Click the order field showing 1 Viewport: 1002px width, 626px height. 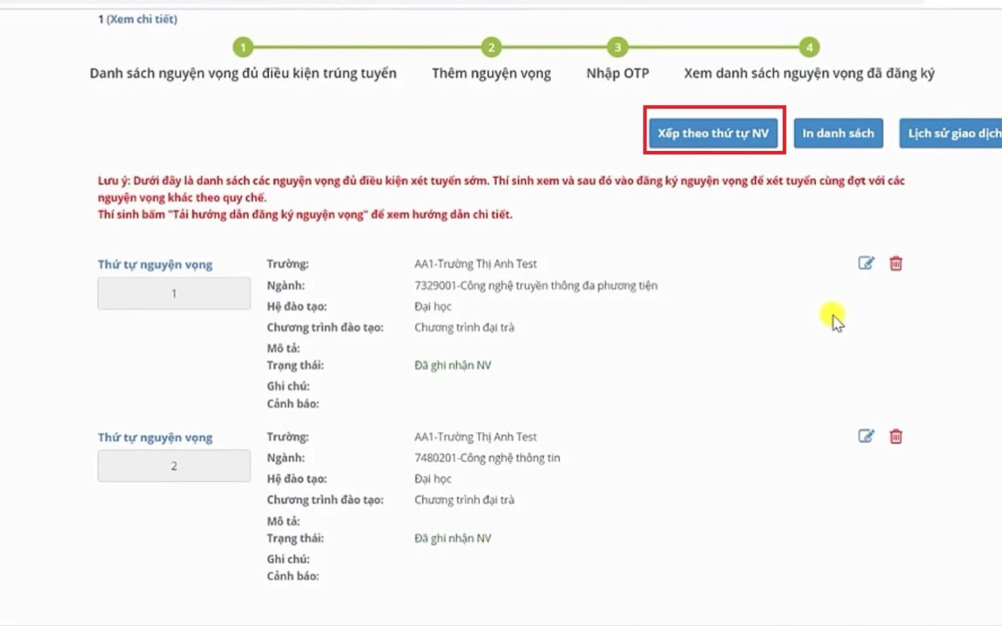point(174,294)
